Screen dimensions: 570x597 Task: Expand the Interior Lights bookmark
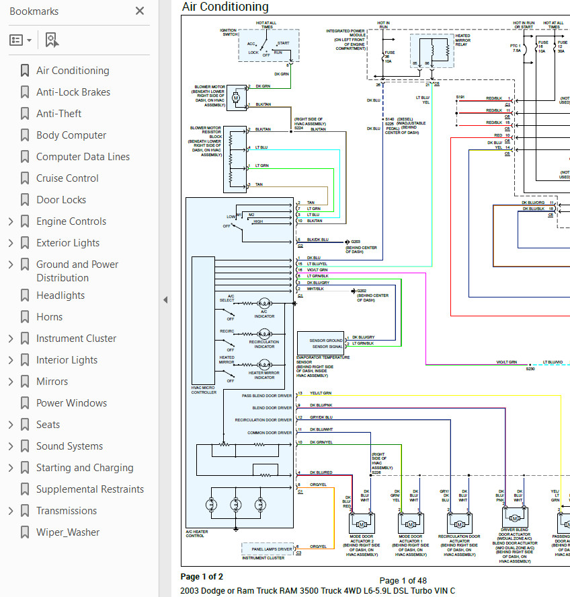(x=11, y=360)
